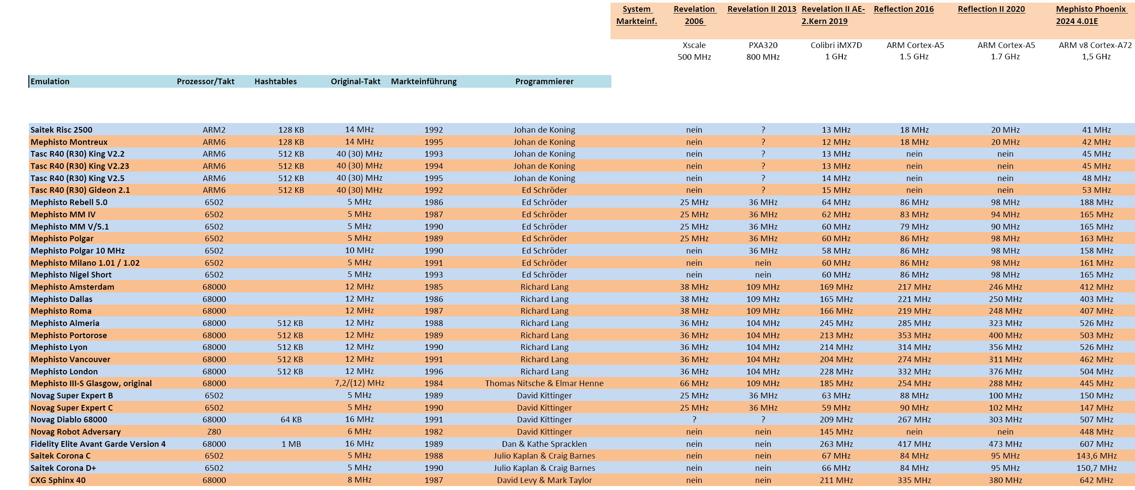
Task: Select the Mephisto London cell
Action: point(64,372)
